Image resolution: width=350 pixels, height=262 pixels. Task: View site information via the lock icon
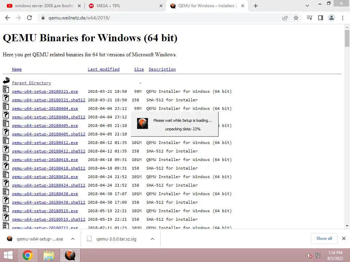43,18
